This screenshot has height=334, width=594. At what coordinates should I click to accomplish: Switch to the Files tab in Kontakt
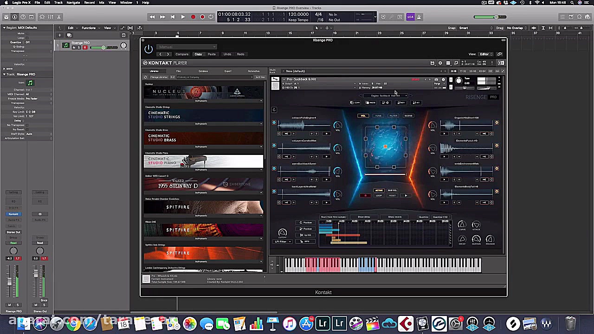[178, 71]
